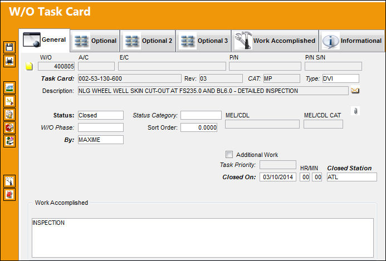Click the MN minutes field
The image size is (386, 261).
tap(317, 177)
